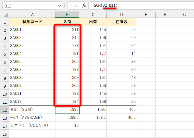Select row 12 header
194x138 pixels.
tap(5, 110)
